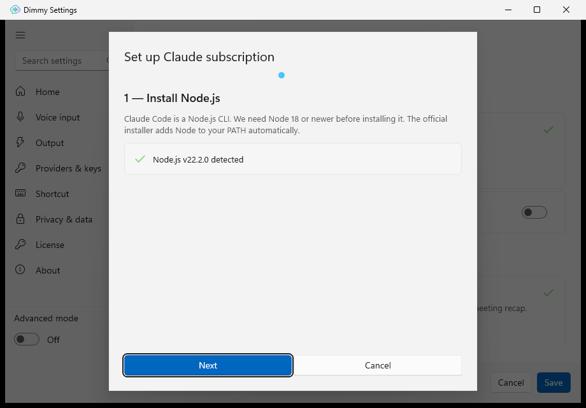586x408 pixels.
Task: Toggle the switch in background settings card
Action: point(534,212)
